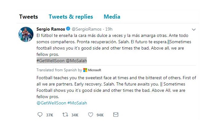
Task: Click the 94K likes count
Action: [100, 115]
